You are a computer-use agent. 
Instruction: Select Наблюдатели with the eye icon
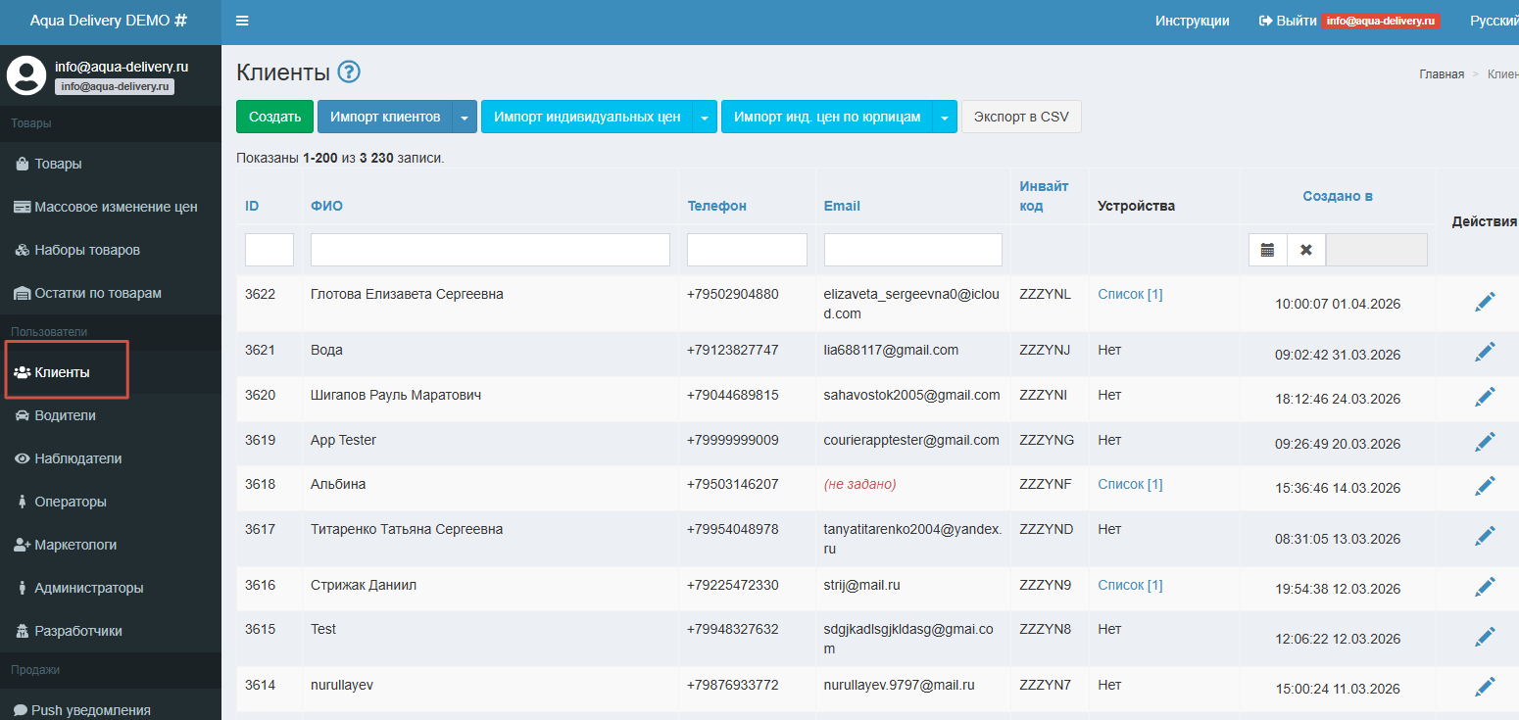coord(77,458)
